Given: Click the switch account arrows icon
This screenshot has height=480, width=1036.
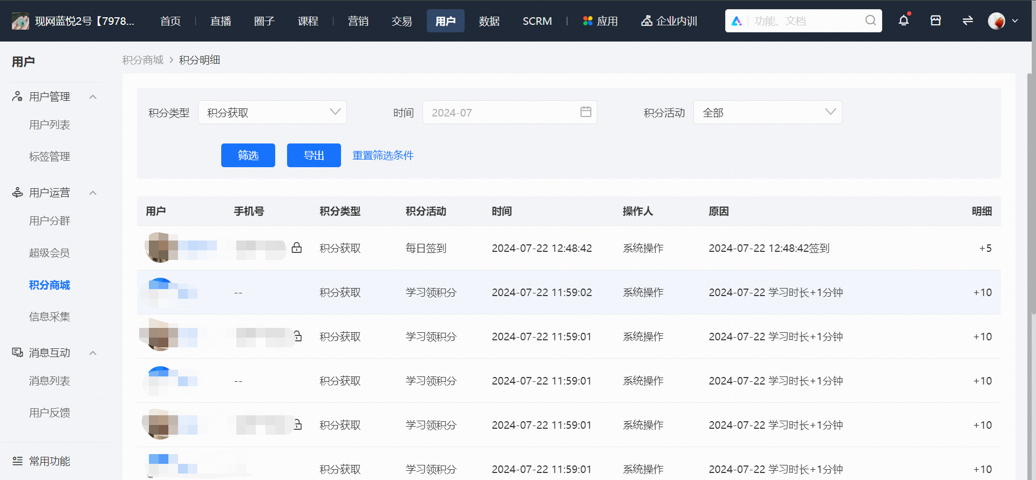Looking at the screenshot, I should click(967, 20).
